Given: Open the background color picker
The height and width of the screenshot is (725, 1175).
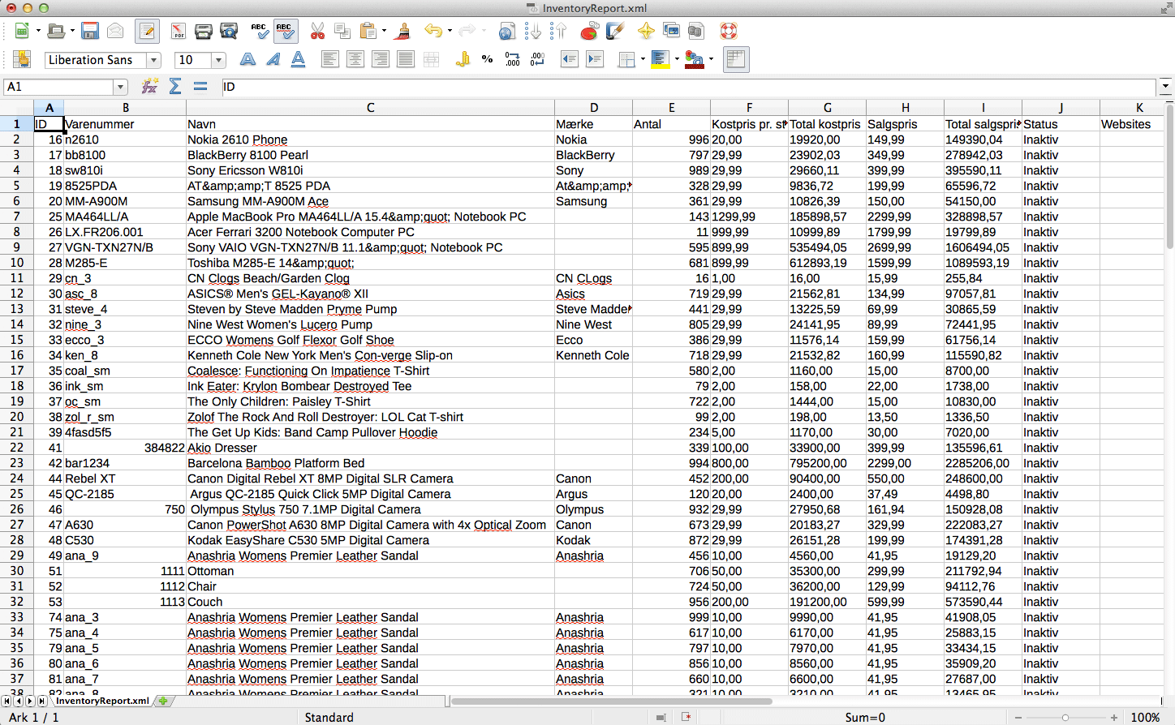Looking at the screenshot, I should click(x=677, y=59).
